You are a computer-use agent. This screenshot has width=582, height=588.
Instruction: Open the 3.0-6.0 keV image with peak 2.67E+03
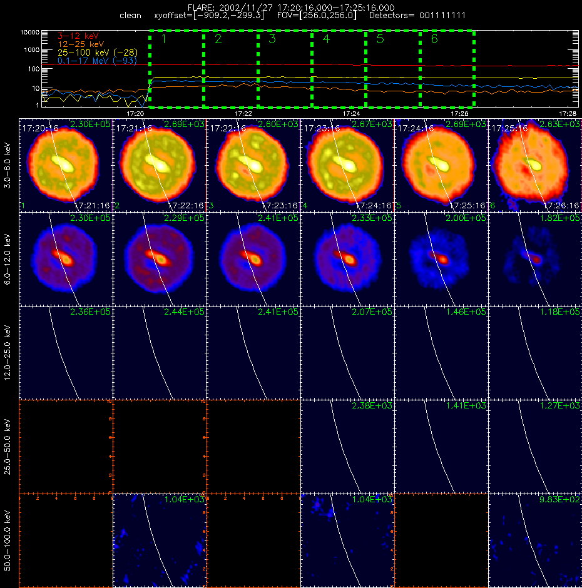pyautogui.click(x=347, y=165)
